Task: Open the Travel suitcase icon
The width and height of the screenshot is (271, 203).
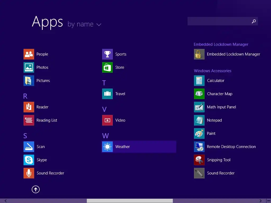Action: [x=107, y=94]
